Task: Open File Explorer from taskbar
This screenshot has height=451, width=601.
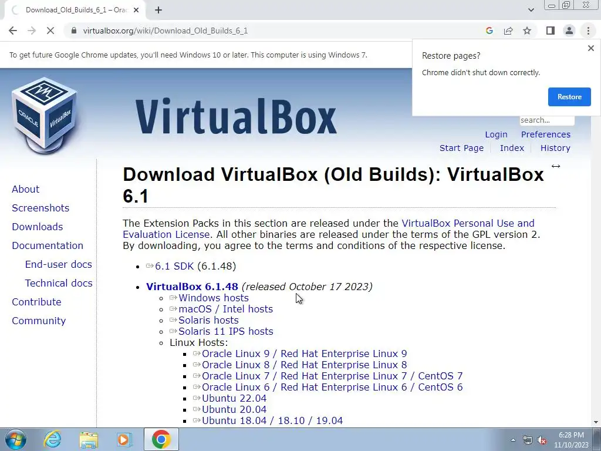Action: pos(89,440)
